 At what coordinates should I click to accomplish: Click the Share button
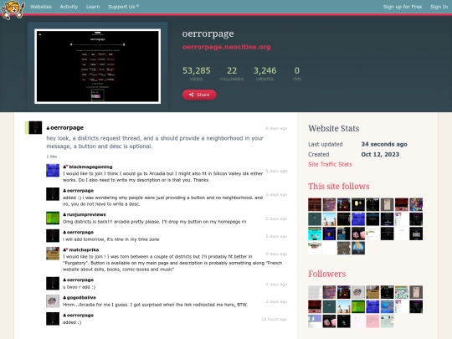[199, 95]
